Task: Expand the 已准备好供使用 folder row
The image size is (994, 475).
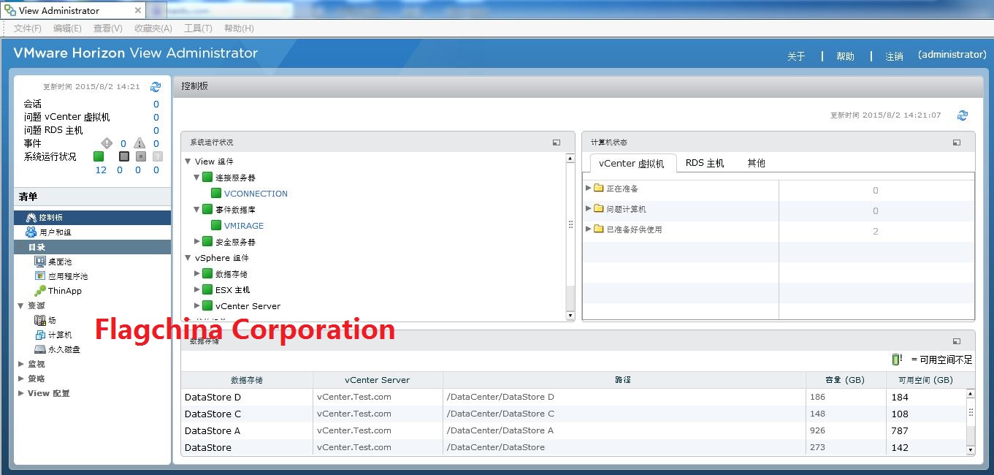Action: 589,229
